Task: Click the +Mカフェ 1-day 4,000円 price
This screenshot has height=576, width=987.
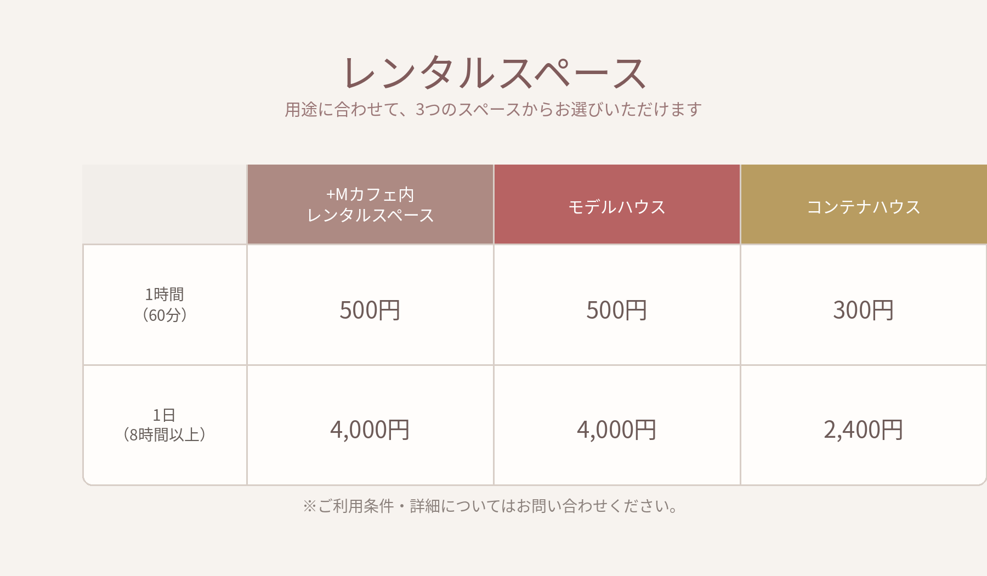Action: click(370, 430)
